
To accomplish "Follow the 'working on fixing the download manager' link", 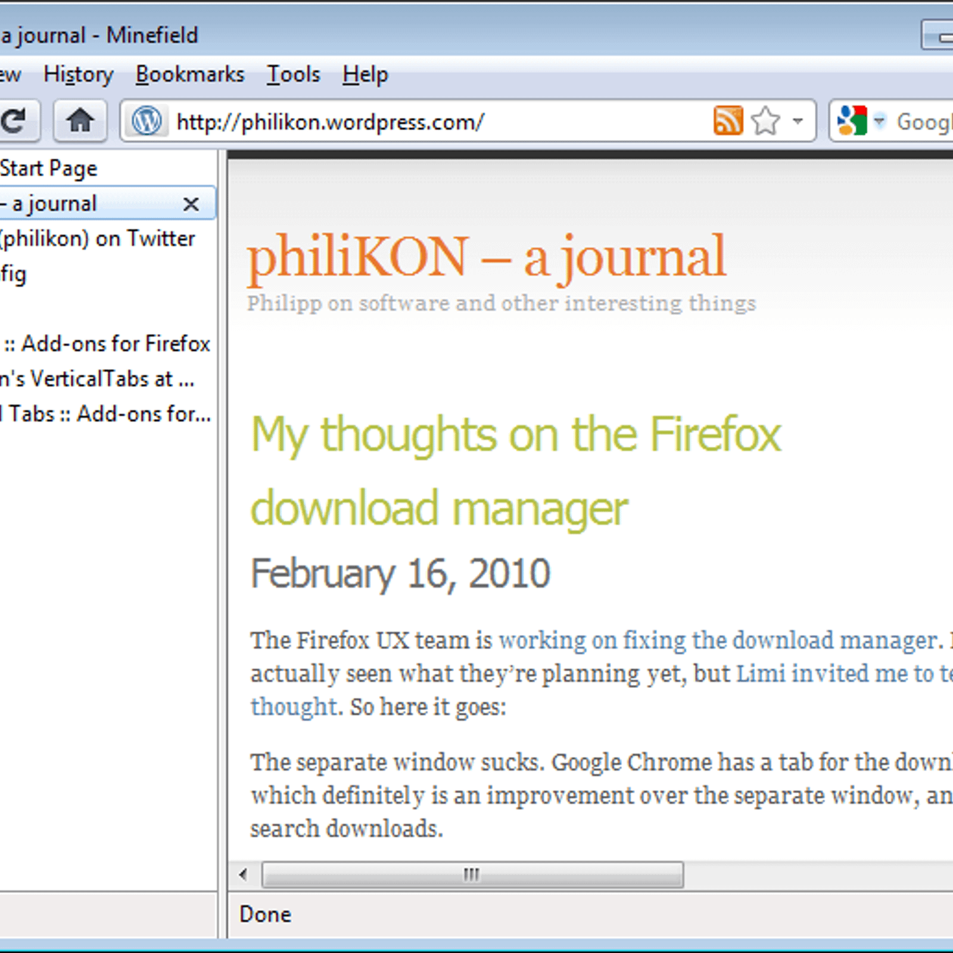I will coord(718,640).
